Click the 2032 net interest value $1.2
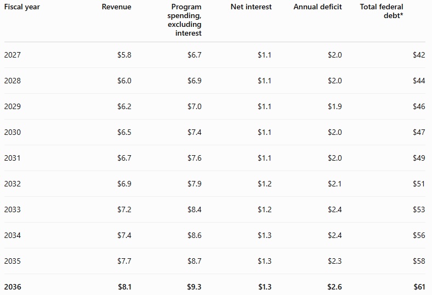Viewport: 432px width, 295px height. pos(264,184)
